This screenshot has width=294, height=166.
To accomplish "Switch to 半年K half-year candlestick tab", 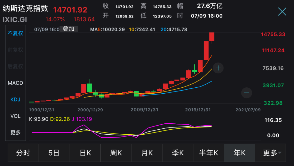I will 209,153.
